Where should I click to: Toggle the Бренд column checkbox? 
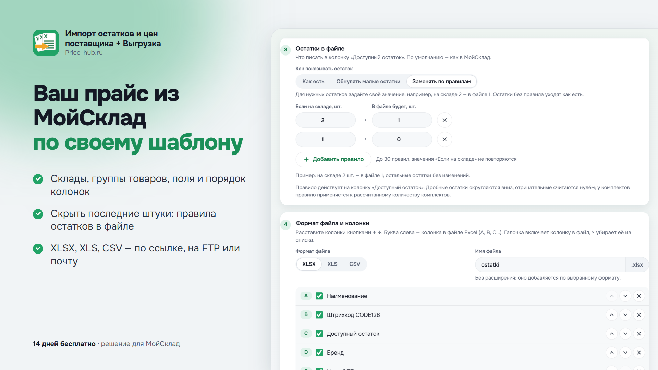click(x=319, y=353)
